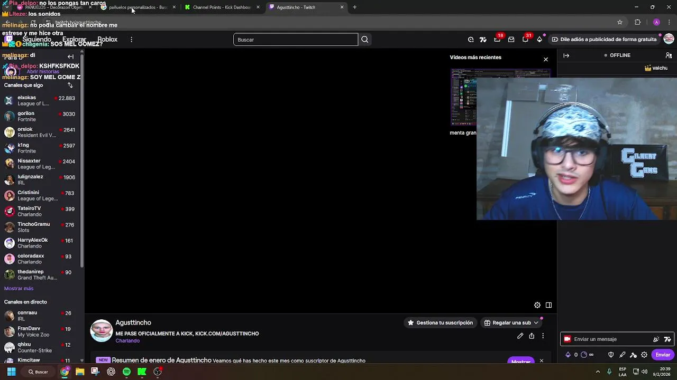Click Dile adiós a publicidad button
This screenshot has height=380, width=677.
[605, 40]
